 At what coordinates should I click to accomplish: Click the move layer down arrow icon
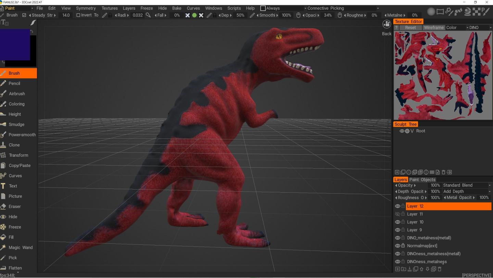427,269
